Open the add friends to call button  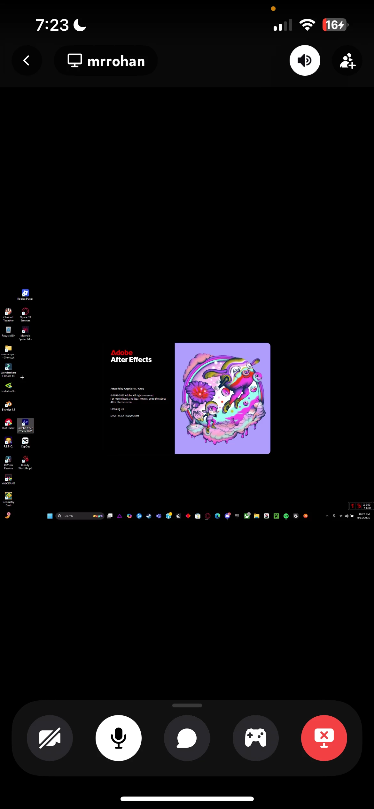pos(347,60)
